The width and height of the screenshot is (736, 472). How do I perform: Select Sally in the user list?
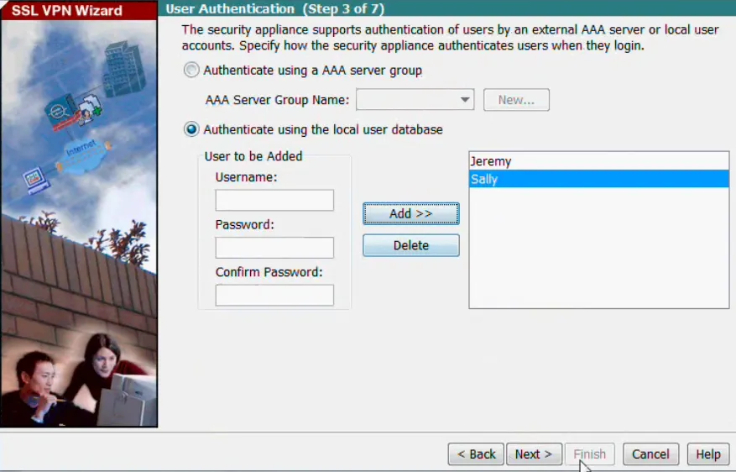[x=599, y=179]
